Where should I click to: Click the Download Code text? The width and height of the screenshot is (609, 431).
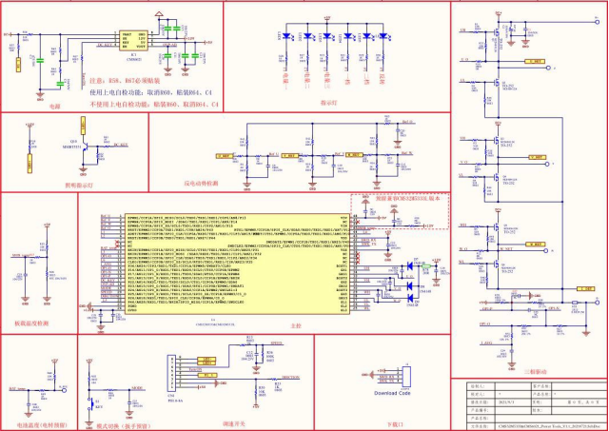[x=391, y=393]
